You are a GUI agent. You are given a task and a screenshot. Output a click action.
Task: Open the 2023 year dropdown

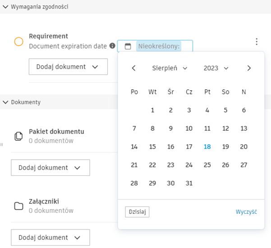[216, 68]
